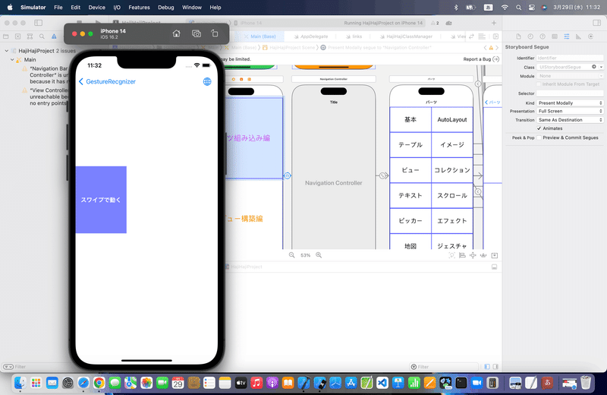Viewport: 607px width, 395px height.
Task: Open the Identity inspector tab
Action: pyautogui.click(x=555, y=36)
